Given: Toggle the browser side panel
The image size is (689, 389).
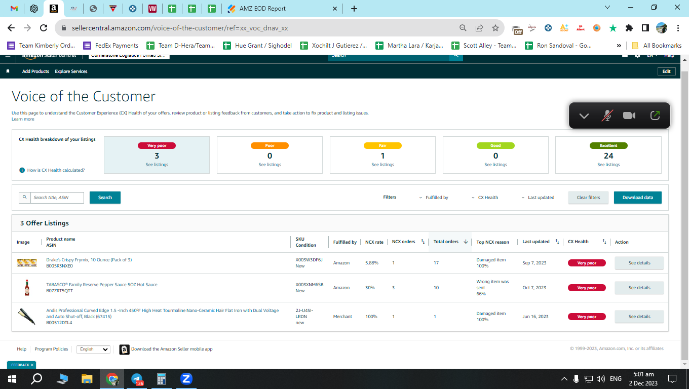Looking at the screenshot, I should point(645,28).
